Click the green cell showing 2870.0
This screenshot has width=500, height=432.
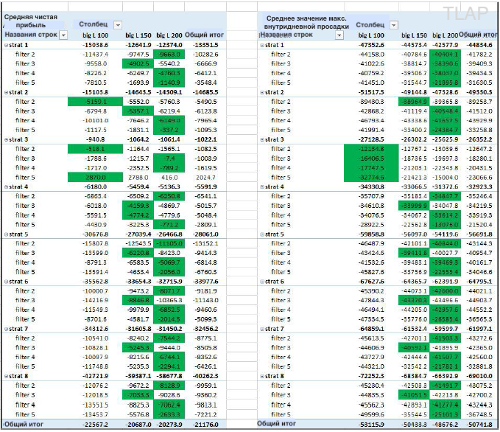[x=95, y=178]
